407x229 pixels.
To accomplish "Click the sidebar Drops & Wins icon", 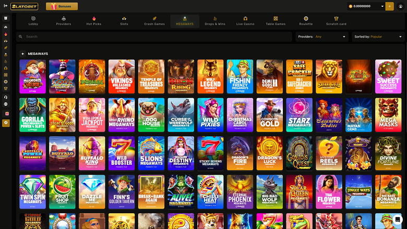I will pos(6,61).
